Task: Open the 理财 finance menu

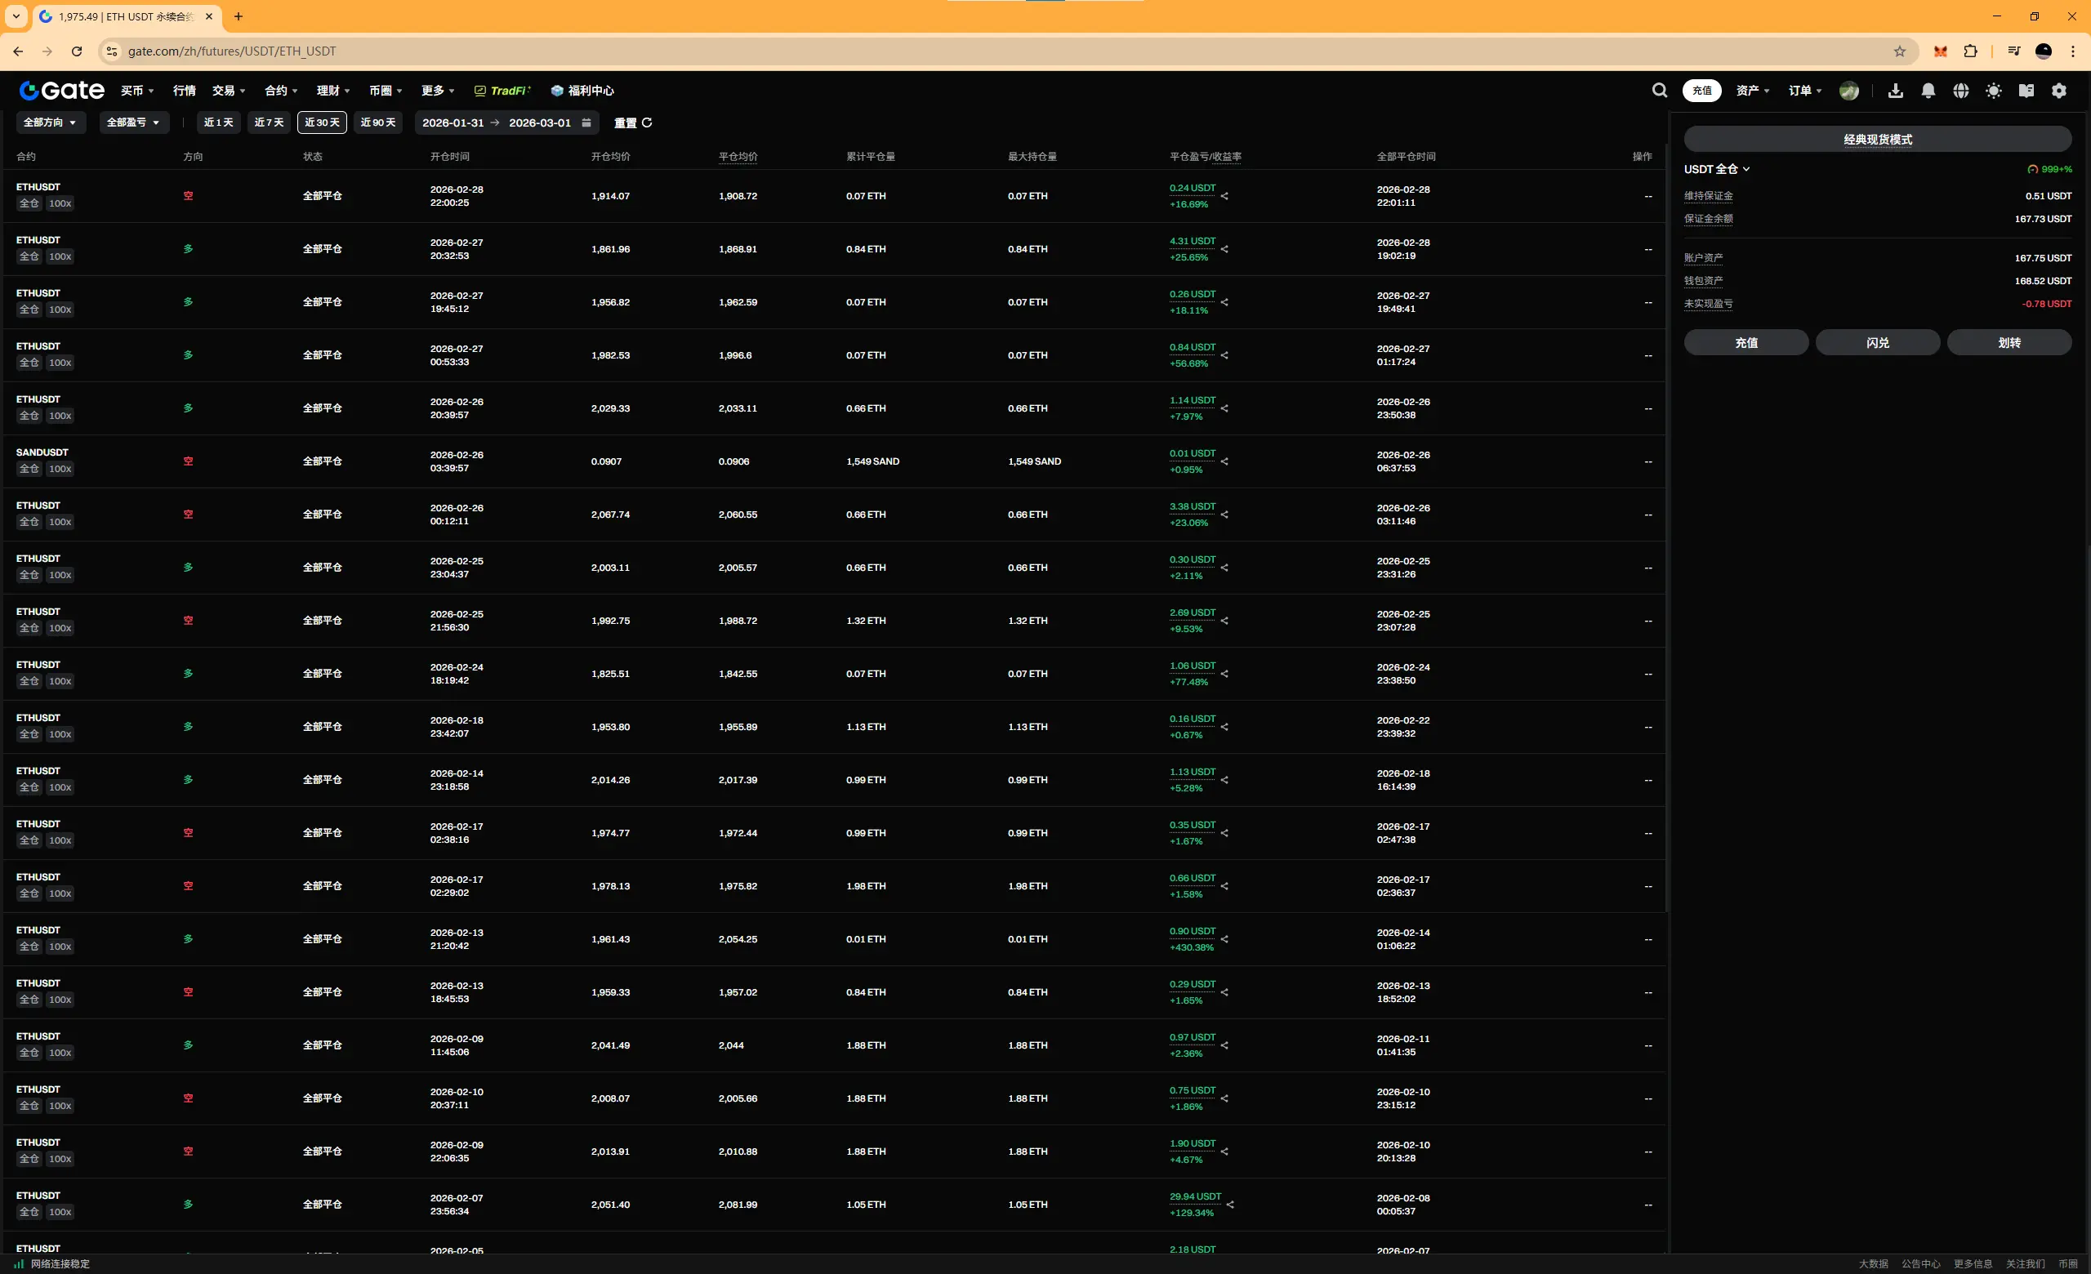Action: click(332, 91)
